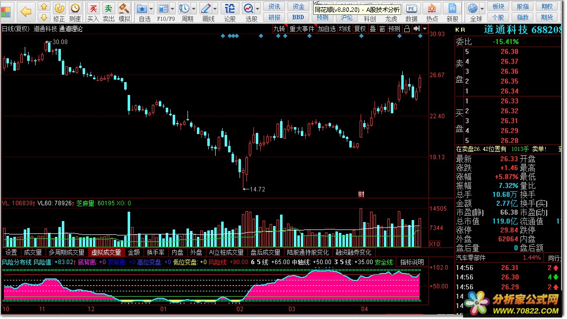Open the 测速 speed test clock icon
The height and width of the screenshot is (319, 567).
tap(75, 8)
